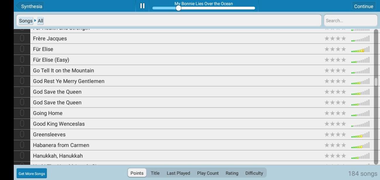Switch sorting to Last Played
This screenshot has height=180, width=380.
click(178, 173)
